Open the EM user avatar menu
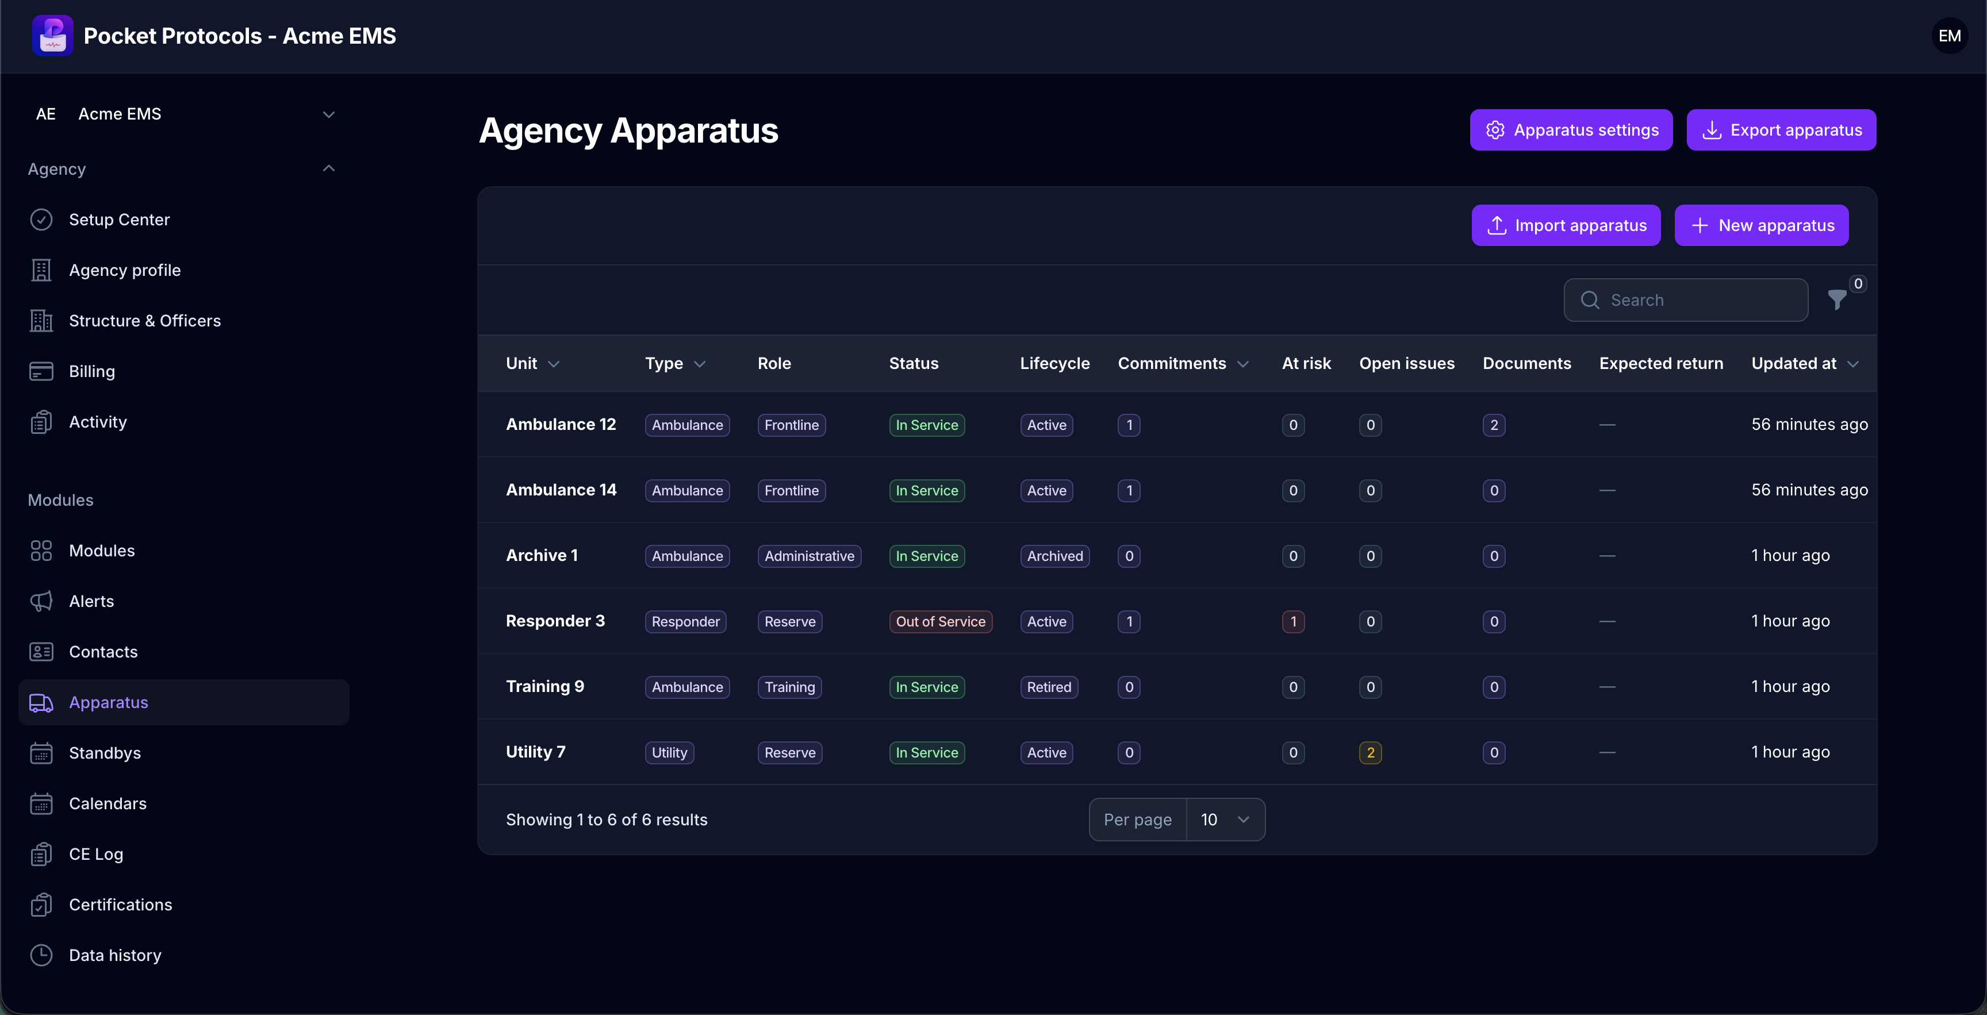The height and width of the screenshot is (1015, 1987). pyautogui.click(x=1949, y=36)
